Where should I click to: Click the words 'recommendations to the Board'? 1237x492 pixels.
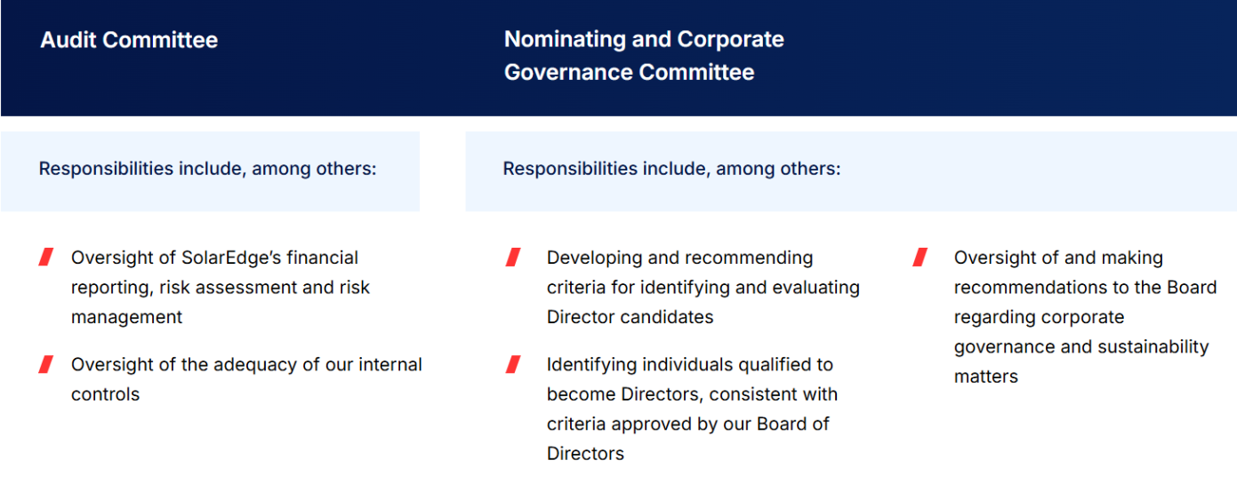[1085, 288]
